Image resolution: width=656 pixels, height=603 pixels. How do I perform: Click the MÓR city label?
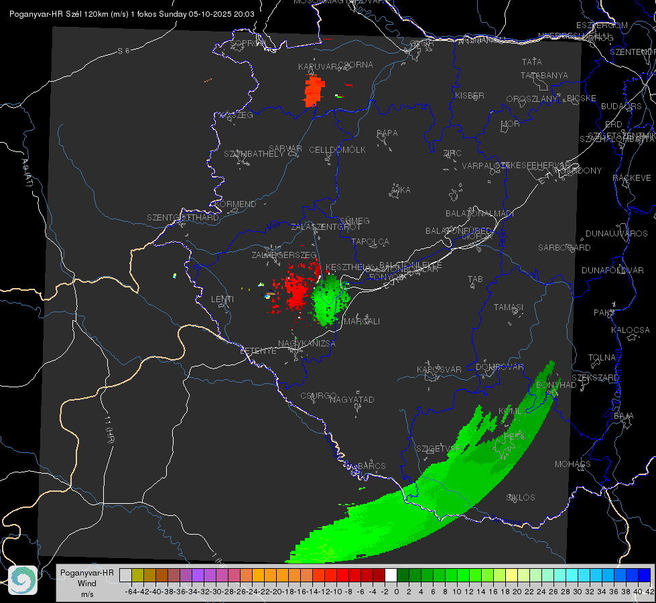511,123
